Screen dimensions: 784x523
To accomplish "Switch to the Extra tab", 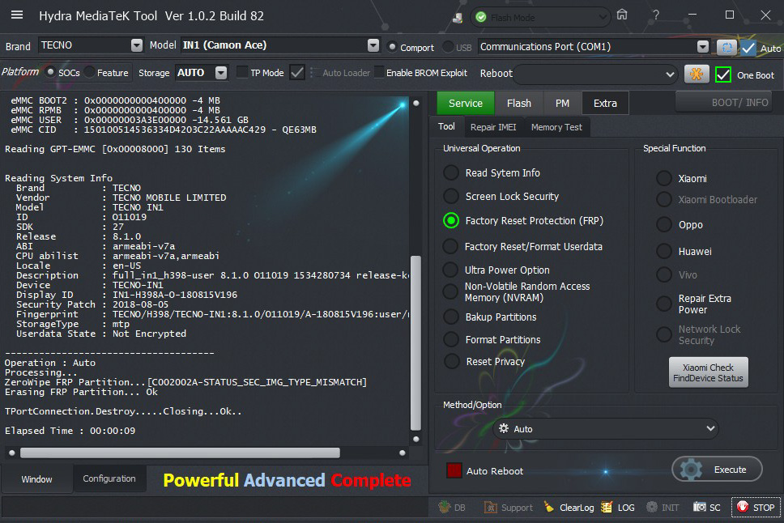I will coord(605,103).
